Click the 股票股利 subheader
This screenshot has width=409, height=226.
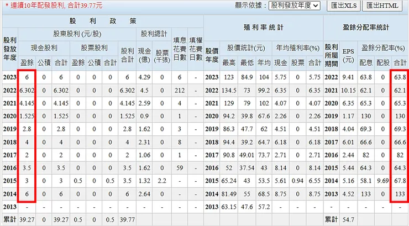pos(94,48)
